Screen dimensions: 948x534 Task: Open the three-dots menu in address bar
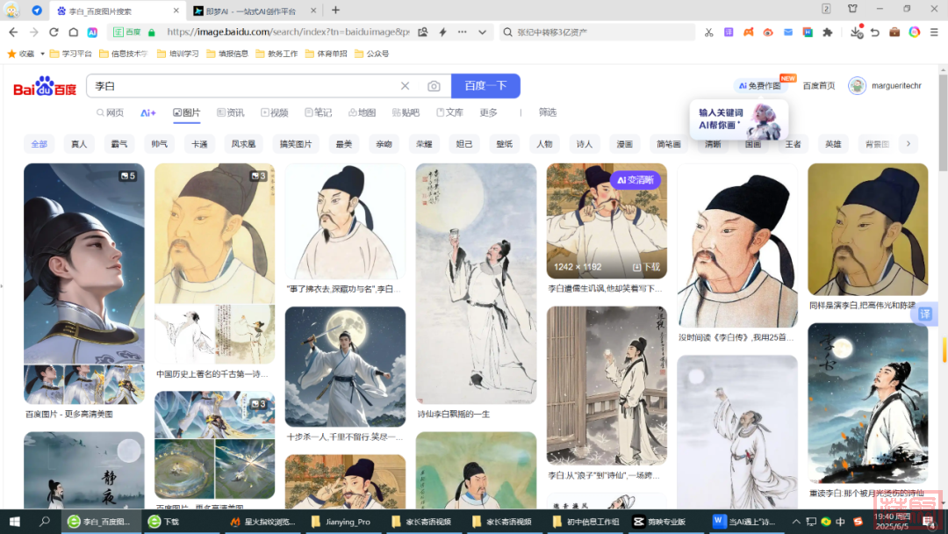(x=463, y=32)
